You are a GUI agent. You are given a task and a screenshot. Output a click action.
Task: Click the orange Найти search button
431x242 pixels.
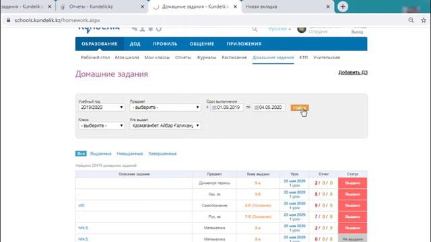(x=300, y=108)
